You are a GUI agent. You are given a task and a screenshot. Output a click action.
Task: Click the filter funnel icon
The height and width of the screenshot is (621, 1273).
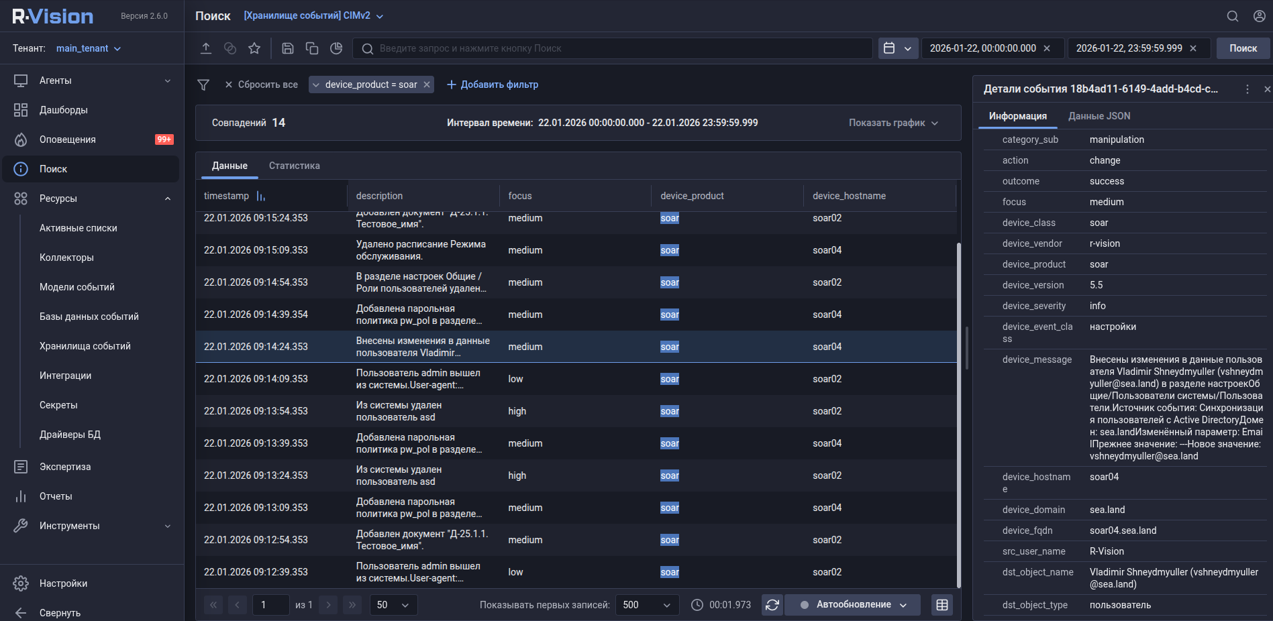click(x=203, y=84)
